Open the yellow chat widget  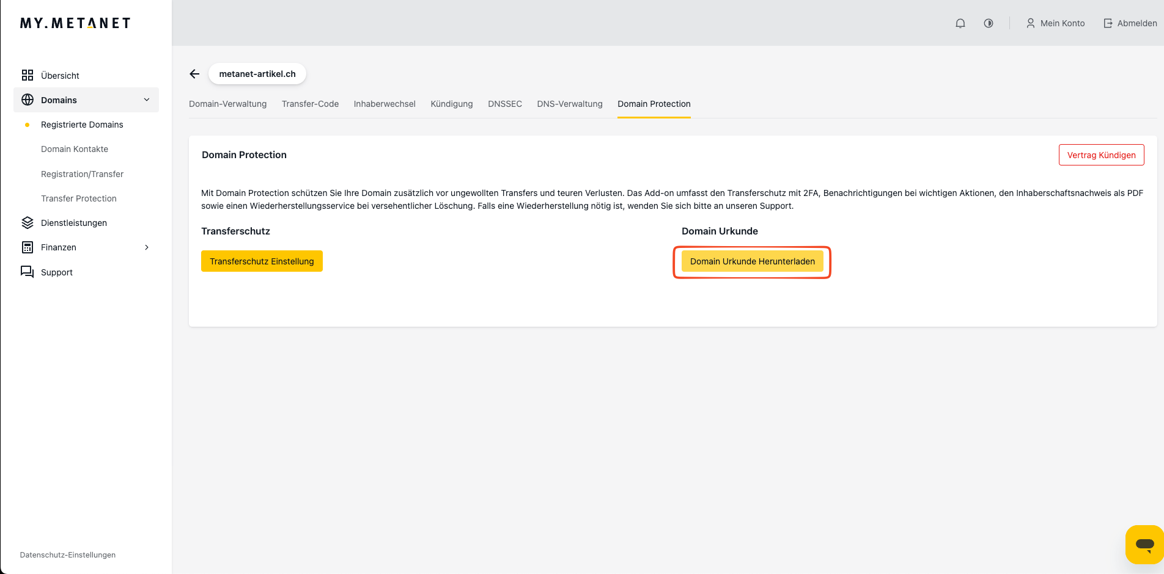pyautogui.click(x=1144, y=544)
